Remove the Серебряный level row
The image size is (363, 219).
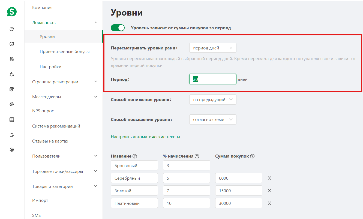coord(269,178)
